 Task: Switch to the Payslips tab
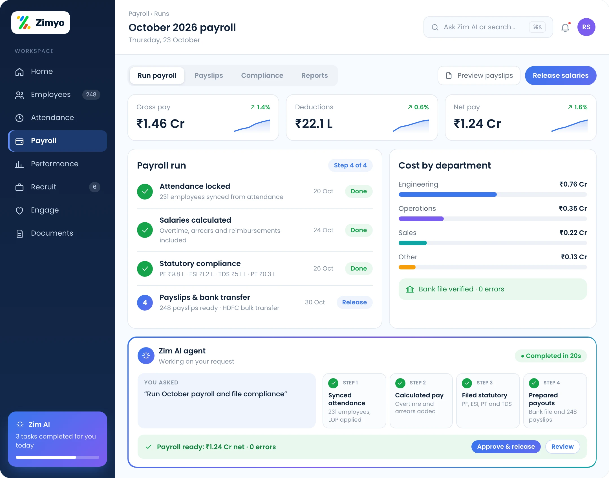pos(209,76)
